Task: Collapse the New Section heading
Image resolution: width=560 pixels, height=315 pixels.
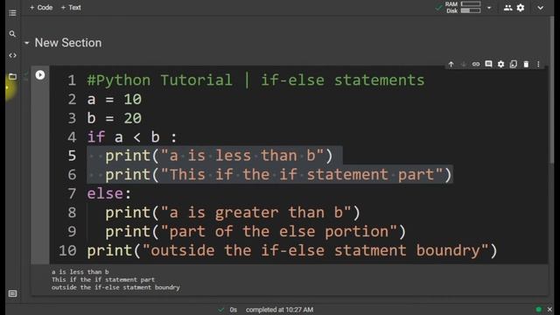Action: click(x=27, y=43)
